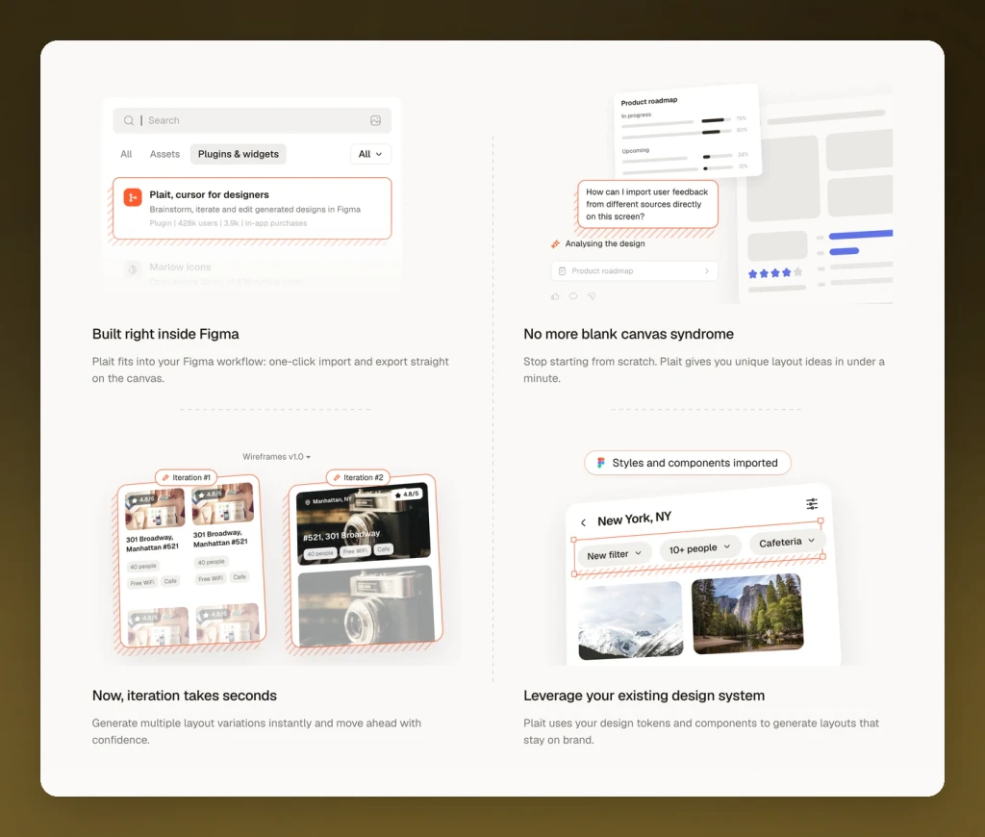Open the New filter dropdown
985x837 pixels.
[x=614, y=554]
